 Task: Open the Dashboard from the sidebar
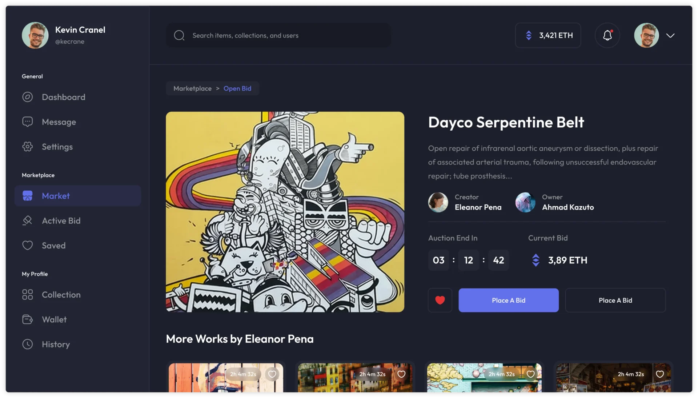(x=28, y=97)
